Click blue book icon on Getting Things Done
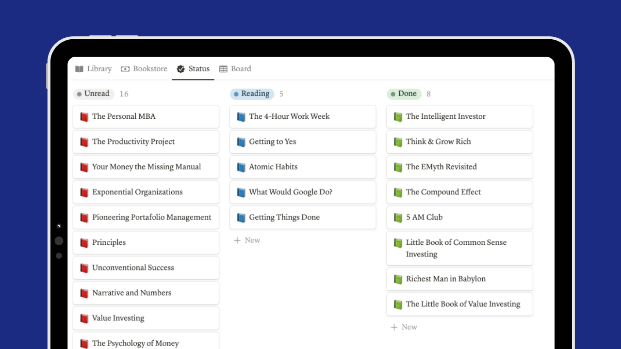Image resolution: width=621 pixels, height=349 pixels. [241, 218]
